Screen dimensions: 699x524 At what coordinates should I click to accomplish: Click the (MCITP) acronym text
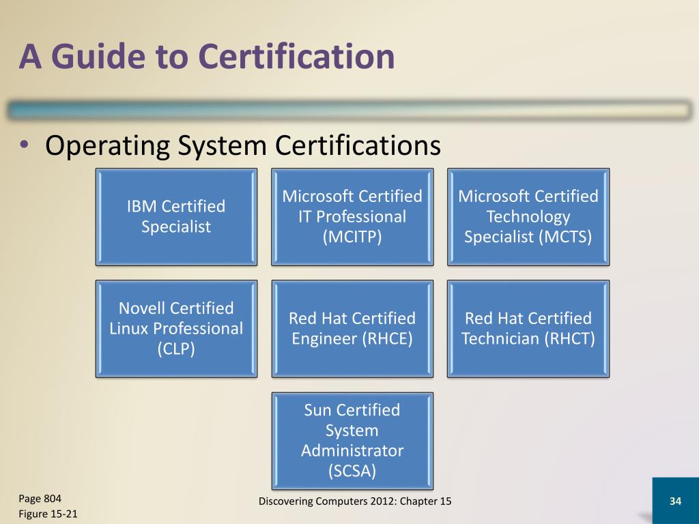pos(352,237)
